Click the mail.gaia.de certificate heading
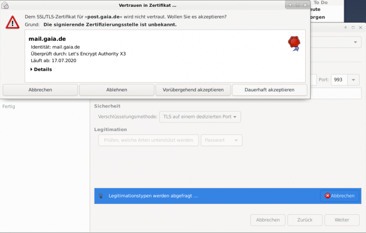This screenshot has width=366, height=233. (x=47, y=39)
